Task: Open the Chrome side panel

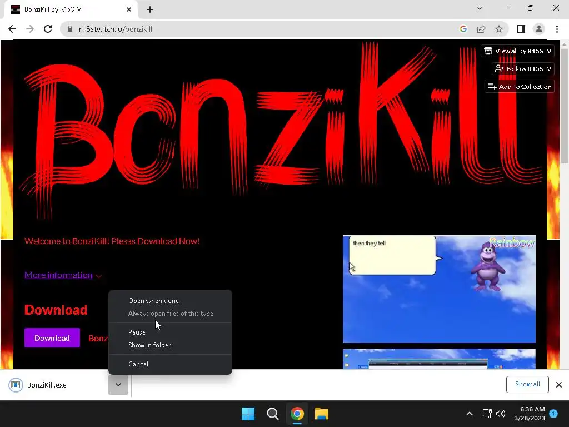Action: click(521, 29)
